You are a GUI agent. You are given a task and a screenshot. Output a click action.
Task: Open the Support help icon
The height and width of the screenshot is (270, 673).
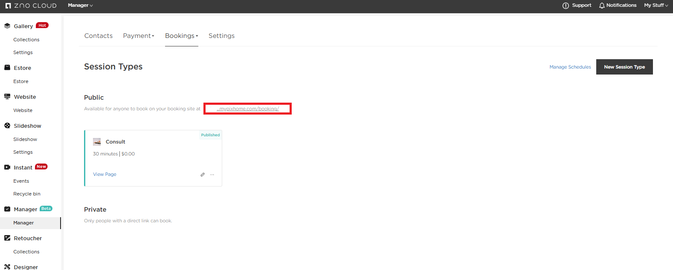click(x=566, y=6)
